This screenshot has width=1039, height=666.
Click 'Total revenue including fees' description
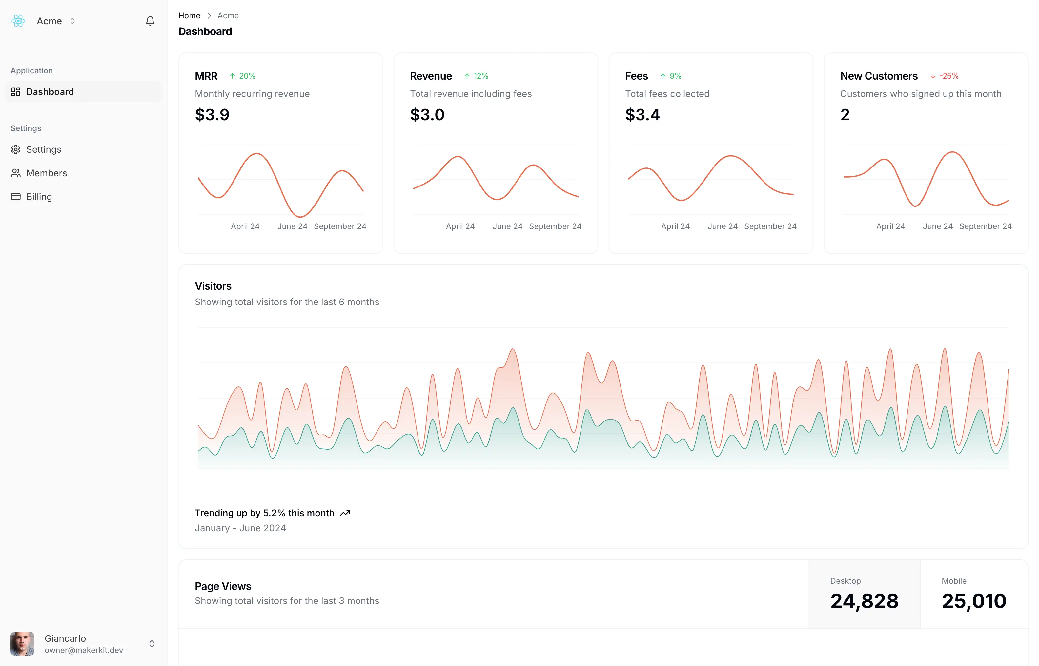pyautogui.click(x=471, y=94)
